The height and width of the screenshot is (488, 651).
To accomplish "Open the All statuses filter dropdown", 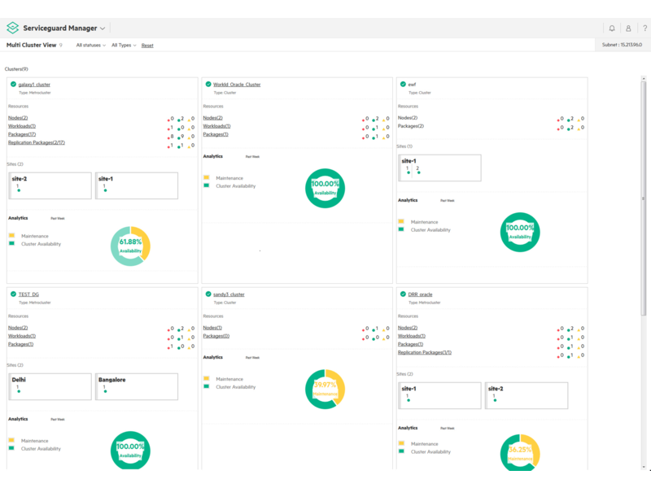I will (x=91, y=46).
